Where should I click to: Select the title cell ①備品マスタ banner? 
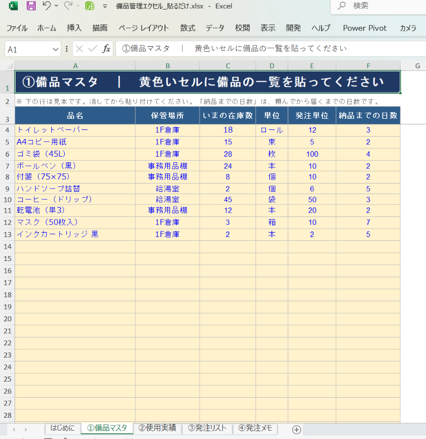pos(207,82)
